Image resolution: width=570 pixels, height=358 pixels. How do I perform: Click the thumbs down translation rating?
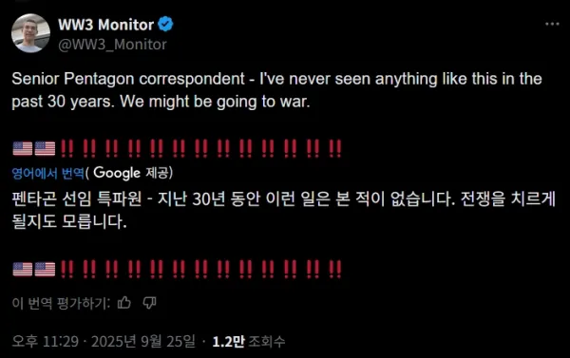(x=149, y=302)
